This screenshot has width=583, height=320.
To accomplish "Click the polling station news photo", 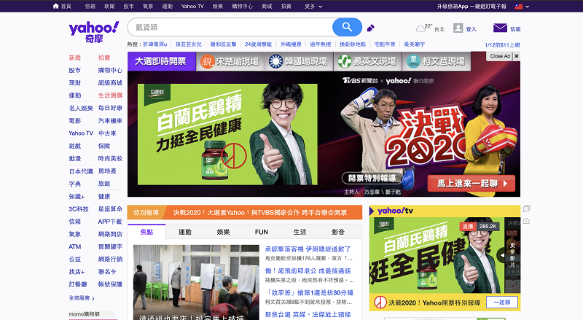I will click(196, 282).
